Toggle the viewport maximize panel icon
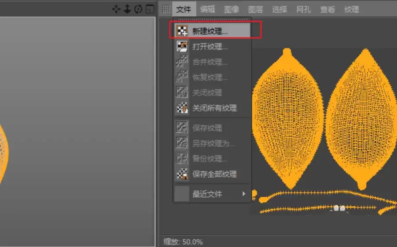Screen dimensions: 397x247 coord(150,9)
